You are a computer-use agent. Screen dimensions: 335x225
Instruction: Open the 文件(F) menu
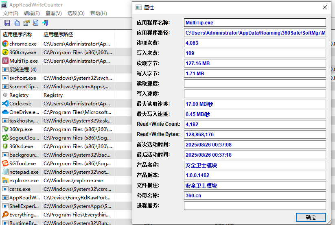[11, 13]
